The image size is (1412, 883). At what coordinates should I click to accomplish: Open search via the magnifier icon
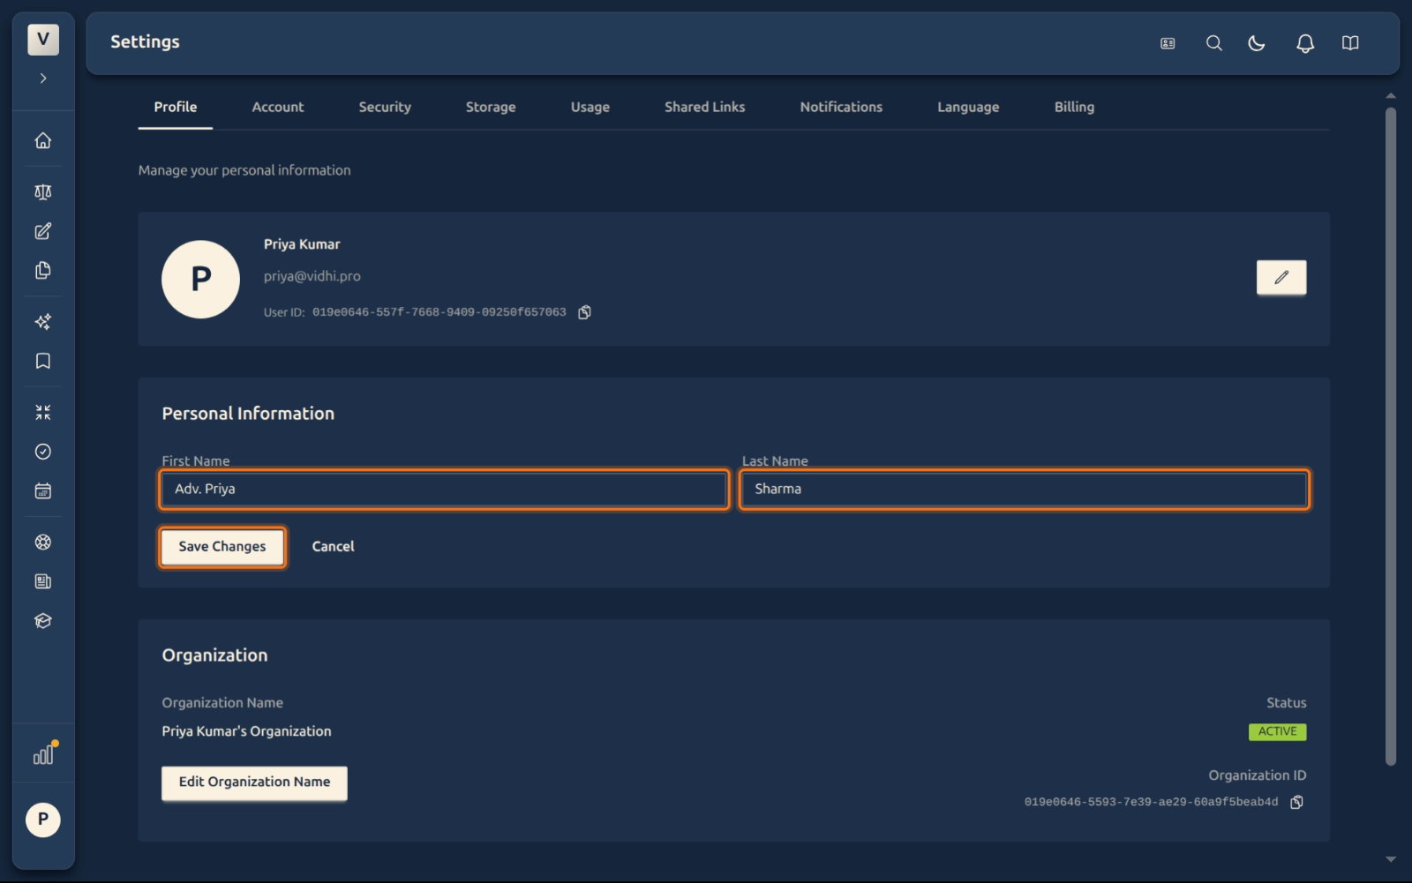1214,43
